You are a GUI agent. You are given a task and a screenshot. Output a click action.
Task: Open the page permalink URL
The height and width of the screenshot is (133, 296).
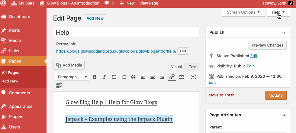pyautogui.click(x=116, y=51)
